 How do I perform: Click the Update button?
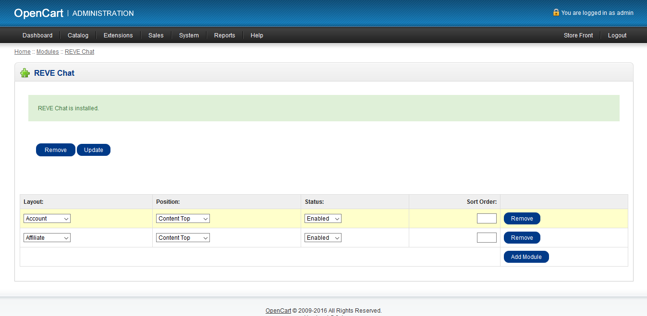pos(94,150)
